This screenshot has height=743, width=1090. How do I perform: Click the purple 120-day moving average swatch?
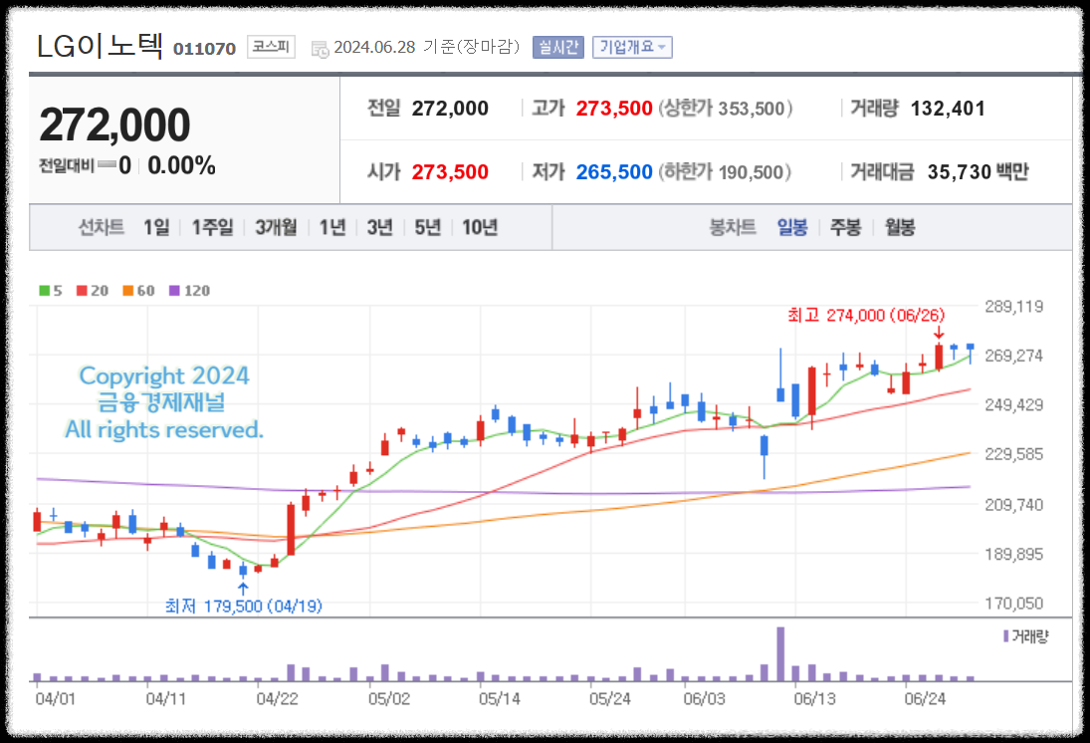[174, 291]
